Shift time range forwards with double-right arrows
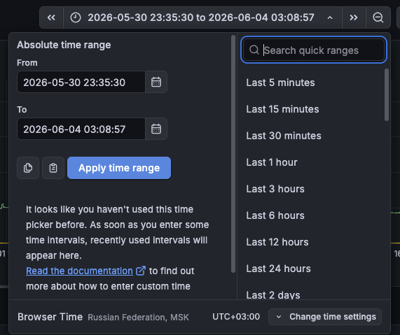The image size is (400, 335). (x=354, y=17)
